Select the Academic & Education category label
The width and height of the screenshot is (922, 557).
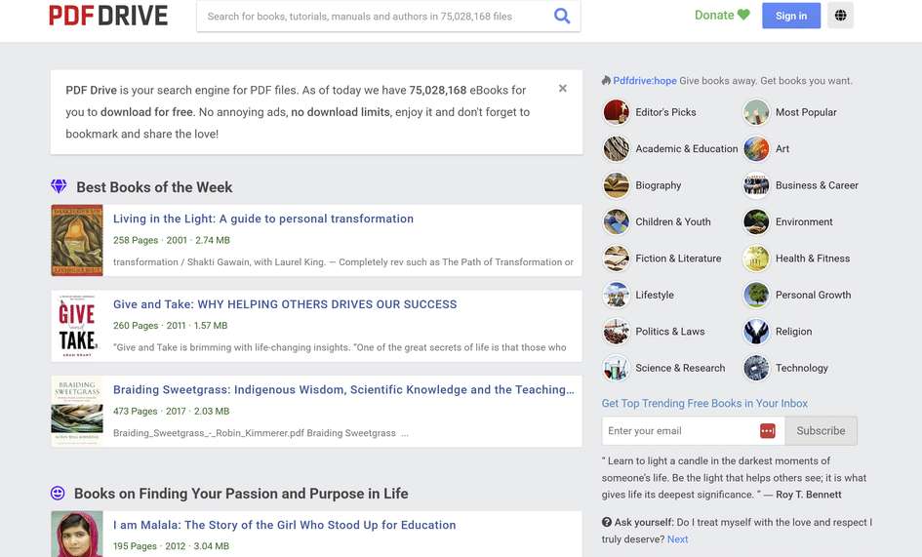coord(686,149)
